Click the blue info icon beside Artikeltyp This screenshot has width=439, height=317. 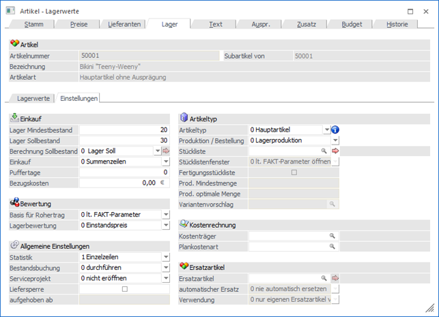(335, 130)
